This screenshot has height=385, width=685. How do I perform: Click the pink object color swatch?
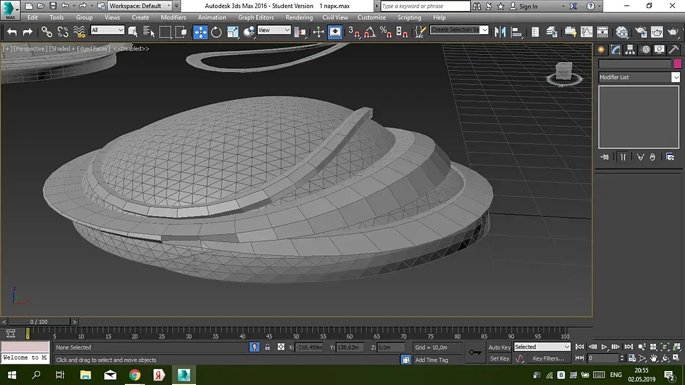(x=677, y=64)
